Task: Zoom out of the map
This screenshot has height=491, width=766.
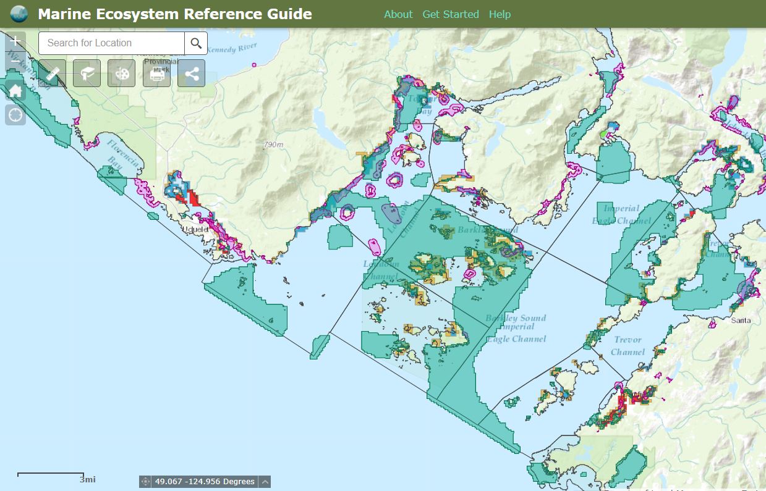Action: click(15, 62)
